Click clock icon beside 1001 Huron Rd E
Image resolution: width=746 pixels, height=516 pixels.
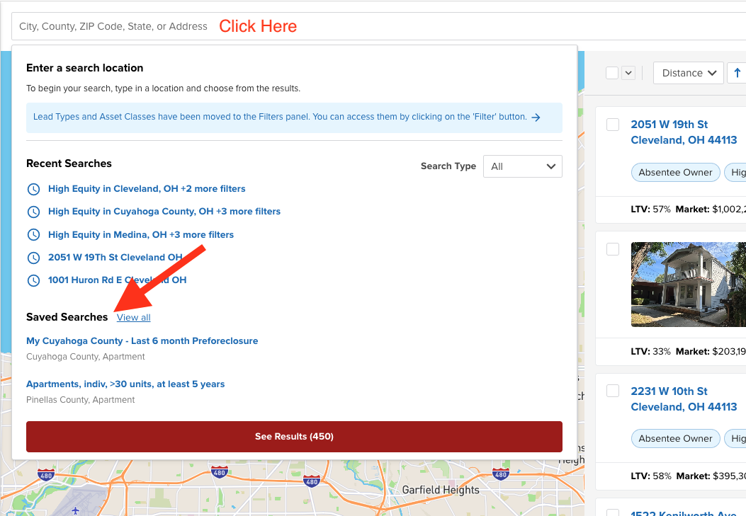click(x=33, y=280)
